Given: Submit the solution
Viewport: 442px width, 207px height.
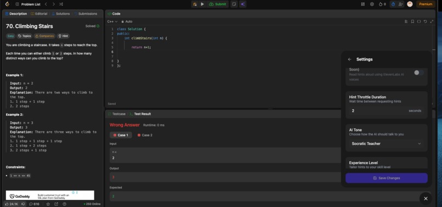Looking at the screenshot, I should pos(218,4).
